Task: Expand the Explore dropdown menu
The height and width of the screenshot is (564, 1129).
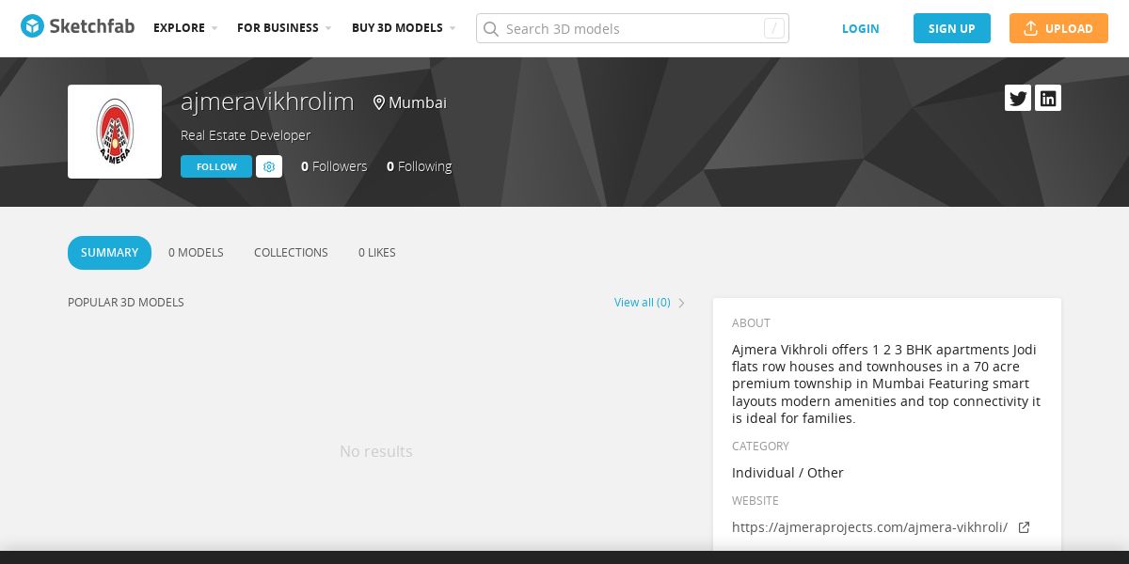Action: click(185, 28)
